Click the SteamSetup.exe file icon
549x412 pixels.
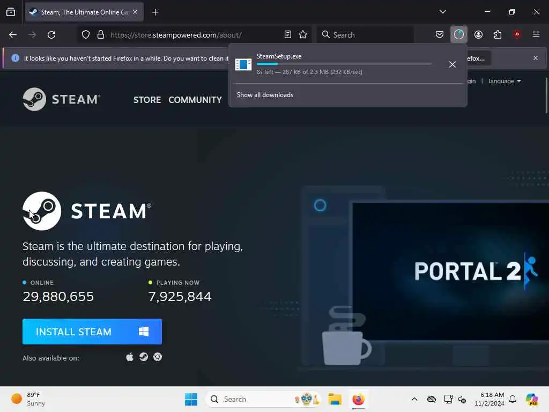[243, 64]
